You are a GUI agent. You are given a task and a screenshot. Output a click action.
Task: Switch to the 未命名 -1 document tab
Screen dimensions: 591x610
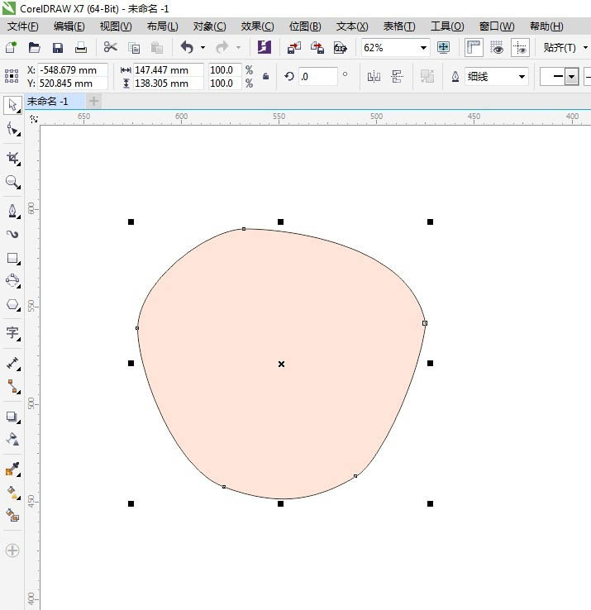point(48,102)
